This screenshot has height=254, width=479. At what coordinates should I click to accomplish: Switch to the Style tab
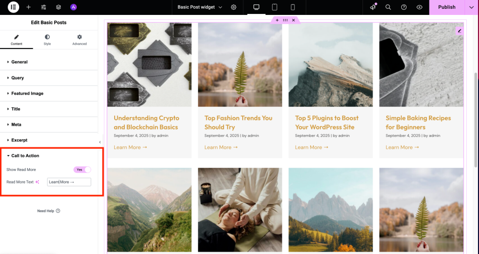47,40
